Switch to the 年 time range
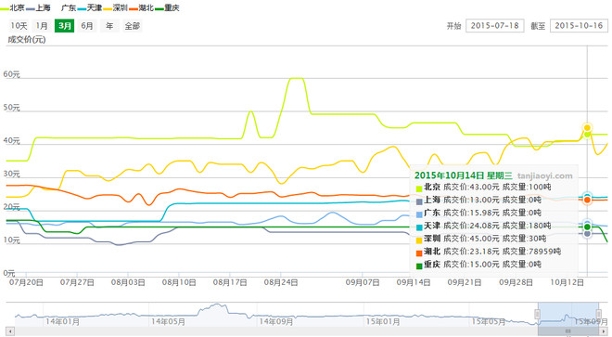Viewport: 612px width, 337px height. pyautogui.click(x=109, y=26)
